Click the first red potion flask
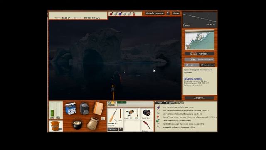This screenshot has height=150, width=266. click(111, 14)
